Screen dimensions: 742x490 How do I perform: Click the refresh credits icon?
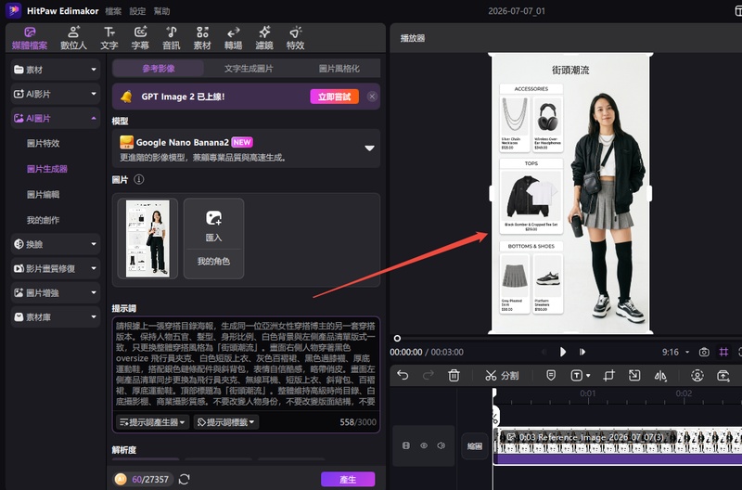pyautogui.click(x=184, y=479)
